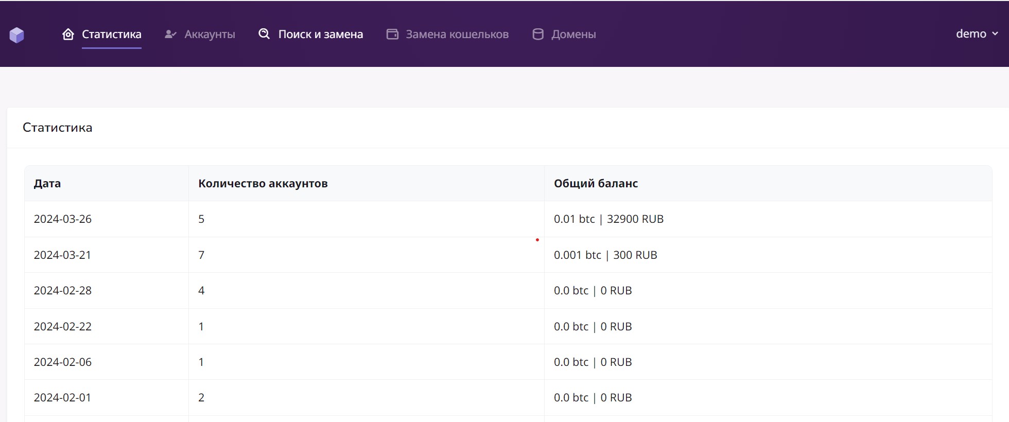Click the wallet icon beside Замена кошельков
The height and width of the screenshot is (422, 1009).
pyautogui.click(x=392, y=34)
